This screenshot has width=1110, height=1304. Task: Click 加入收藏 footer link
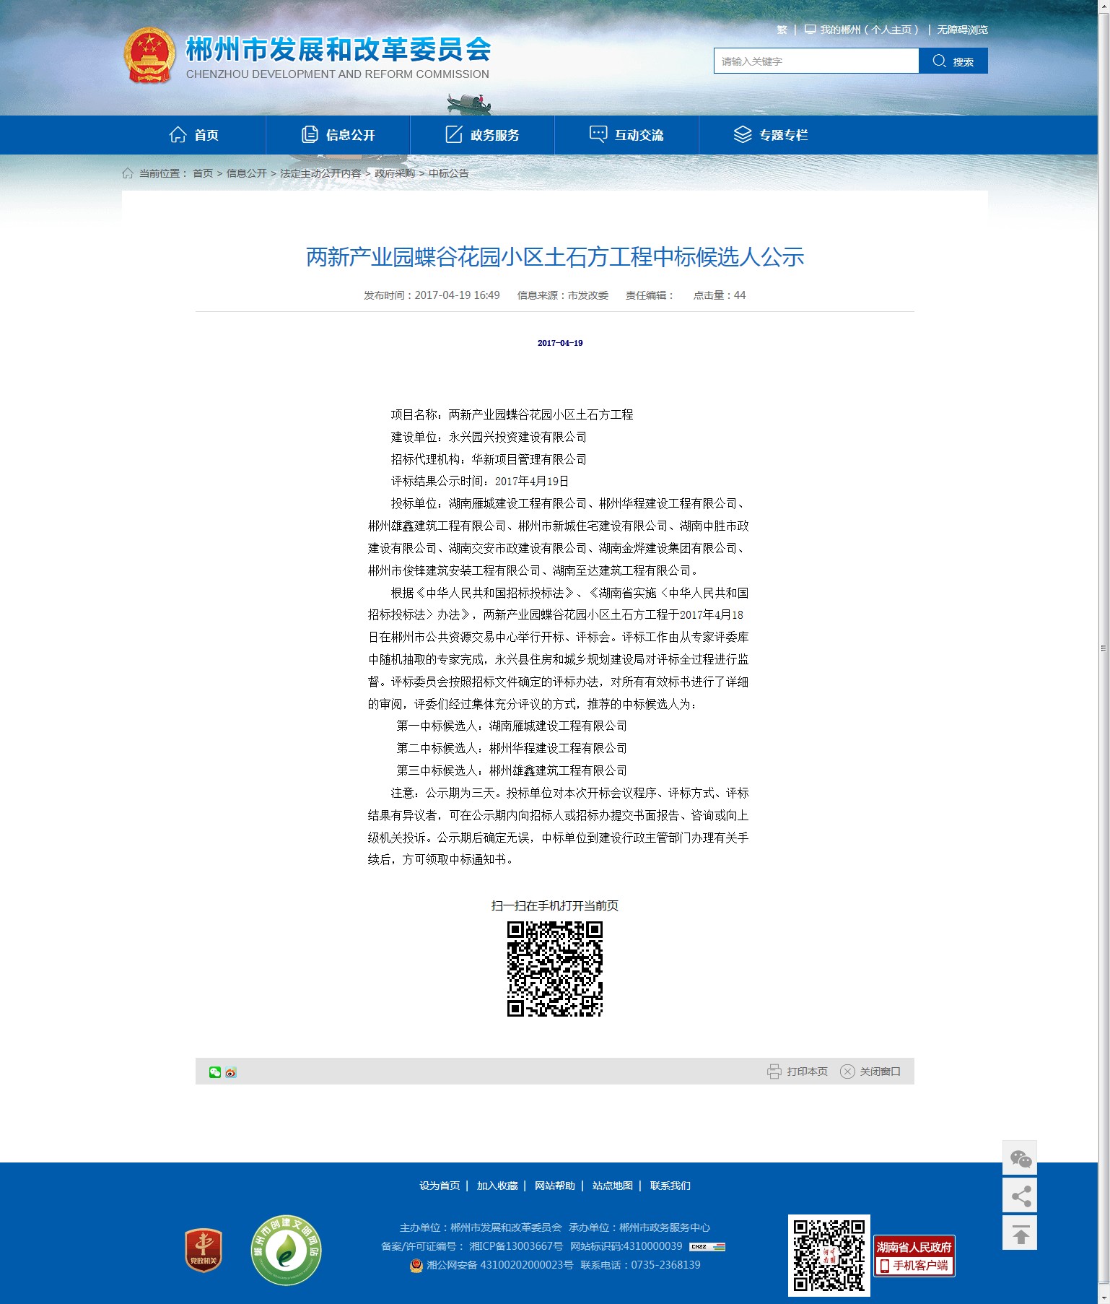(497, 1186)
